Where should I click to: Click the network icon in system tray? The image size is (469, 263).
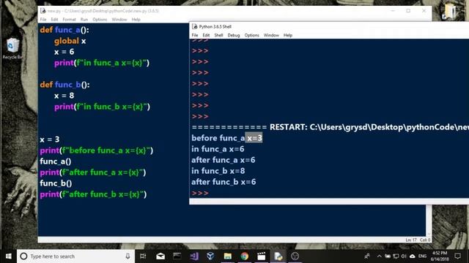pyautogui.click(x=396, y=256)
